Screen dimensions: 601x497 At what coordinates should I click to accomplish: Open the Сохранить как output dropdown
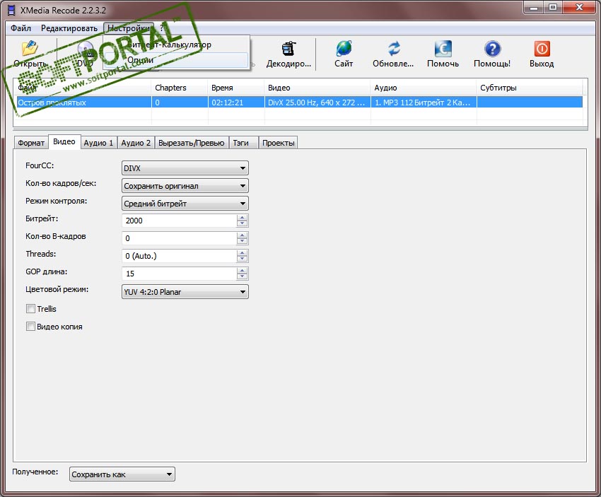click(x=122, y=474)
